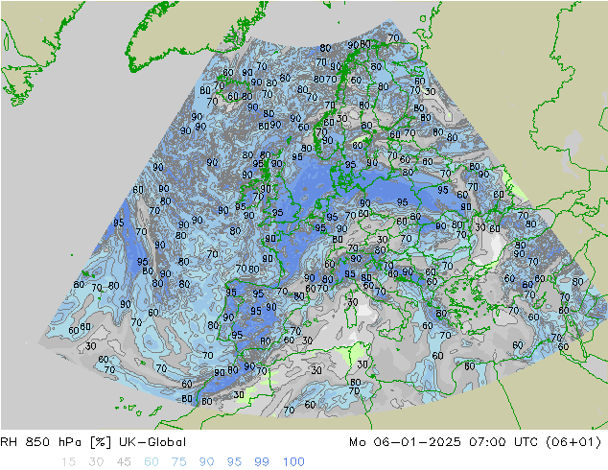Click the legend value 95

[234, 462]
